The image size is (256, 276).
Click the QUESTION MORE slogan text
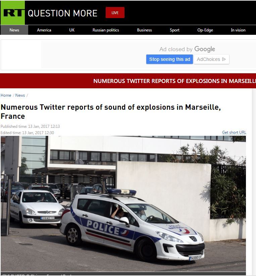pyautogui.click(x=62, y=13)
